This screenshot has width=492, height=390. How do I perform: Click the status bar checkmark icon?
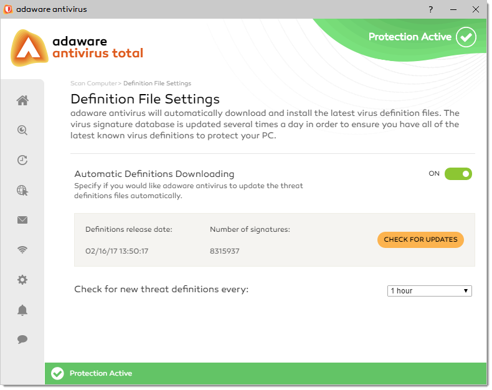[57, 373]
